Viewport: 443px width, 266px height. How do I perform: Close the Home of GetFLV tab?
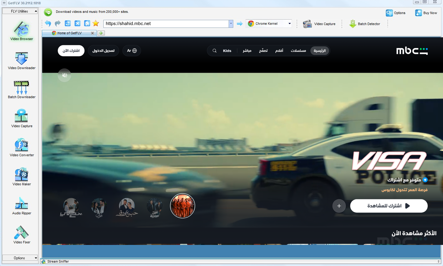pyautogui.click(x=92, y=33)
